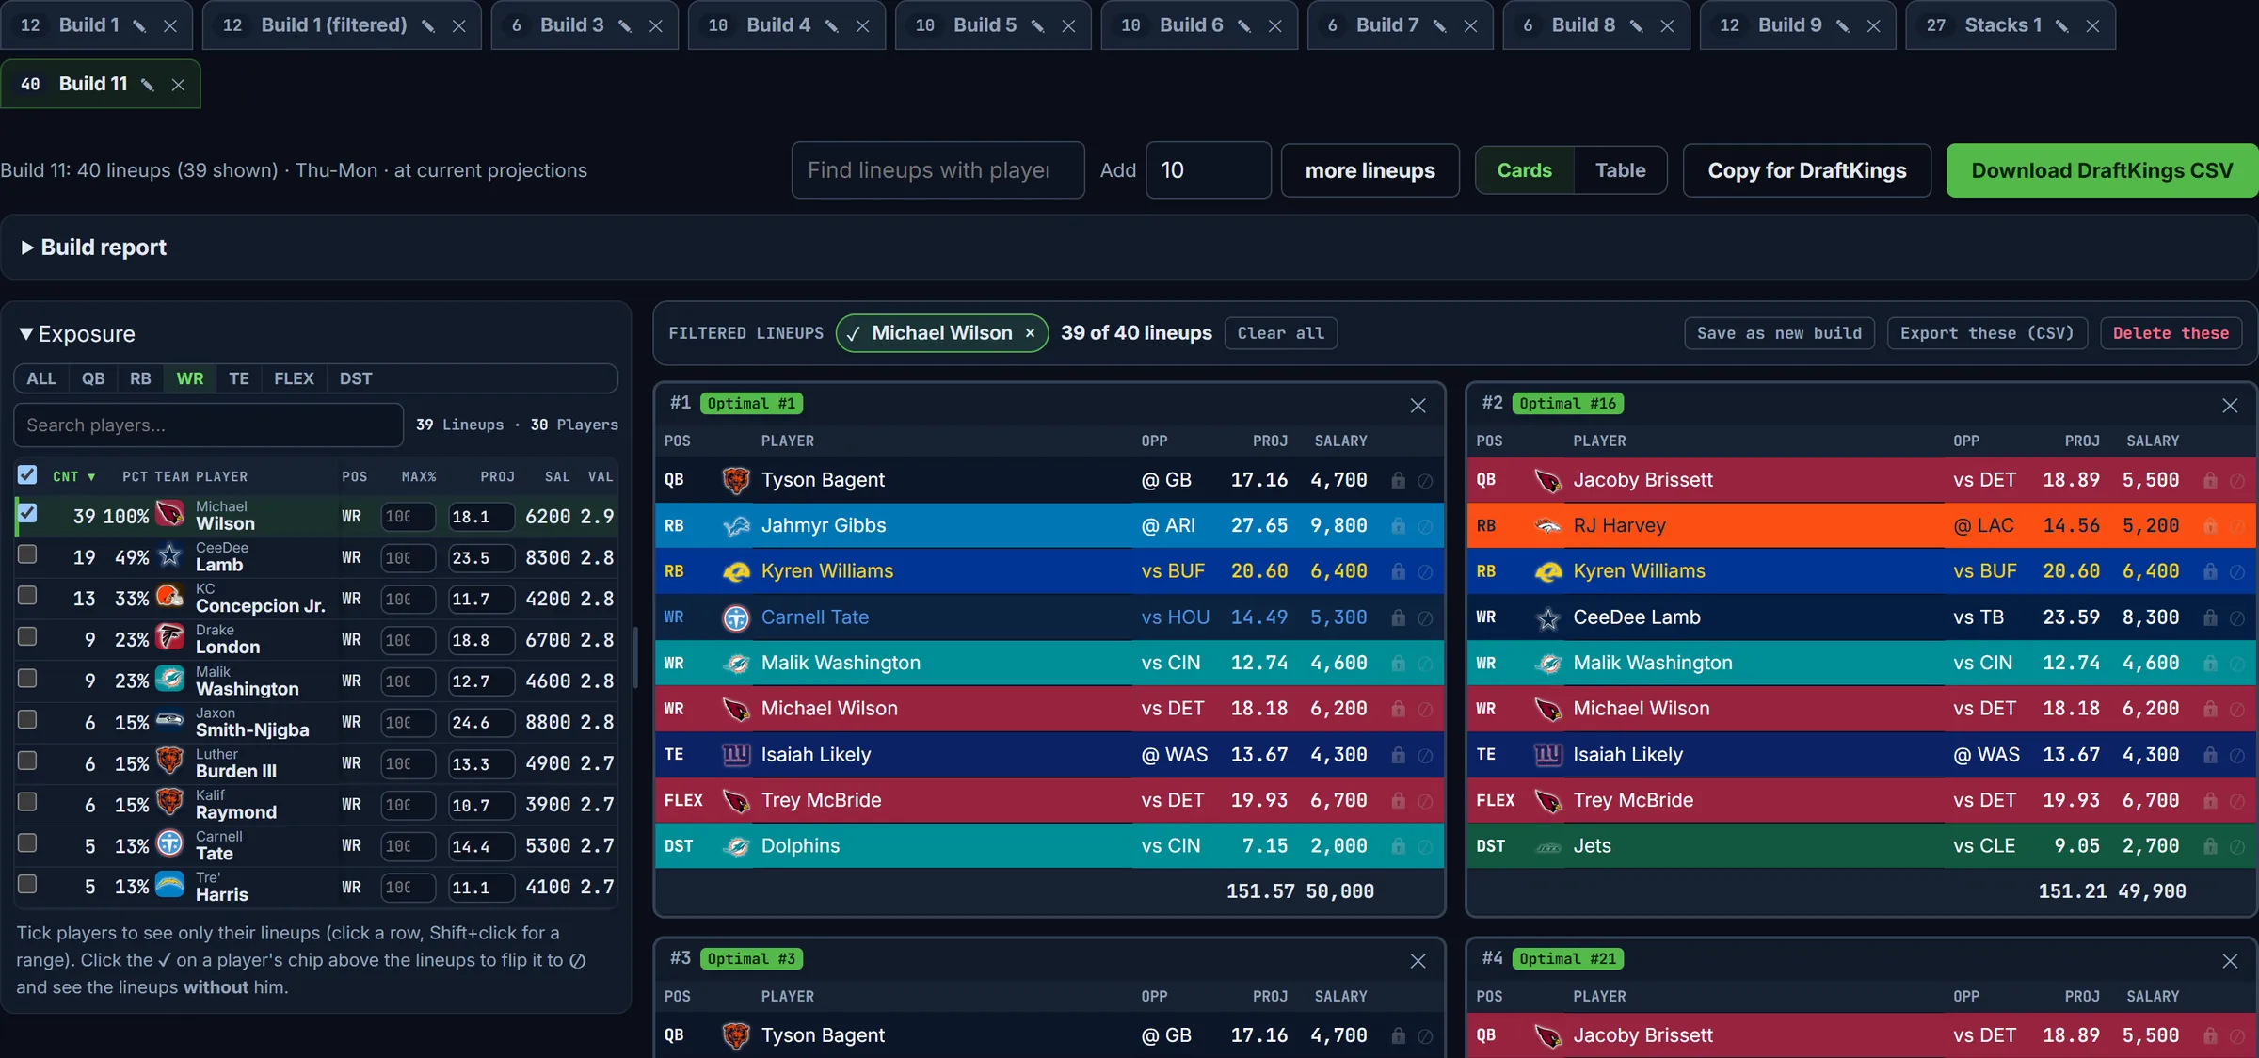2259x1058 pixels.
Task: Switch lineup view to Table
Action: click(x=1620, y=170)
